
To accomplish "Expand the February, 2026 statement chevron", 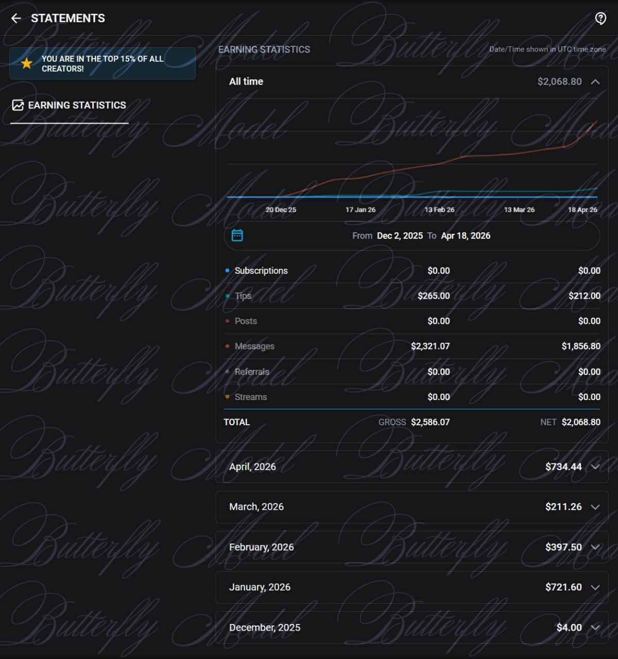I will click(x=595, y=547).
